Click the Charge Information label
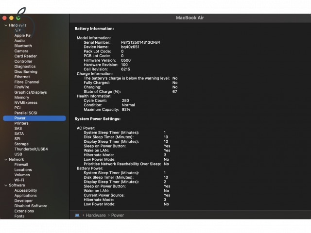This screenshot has height=233, width=311. [95, 74]
